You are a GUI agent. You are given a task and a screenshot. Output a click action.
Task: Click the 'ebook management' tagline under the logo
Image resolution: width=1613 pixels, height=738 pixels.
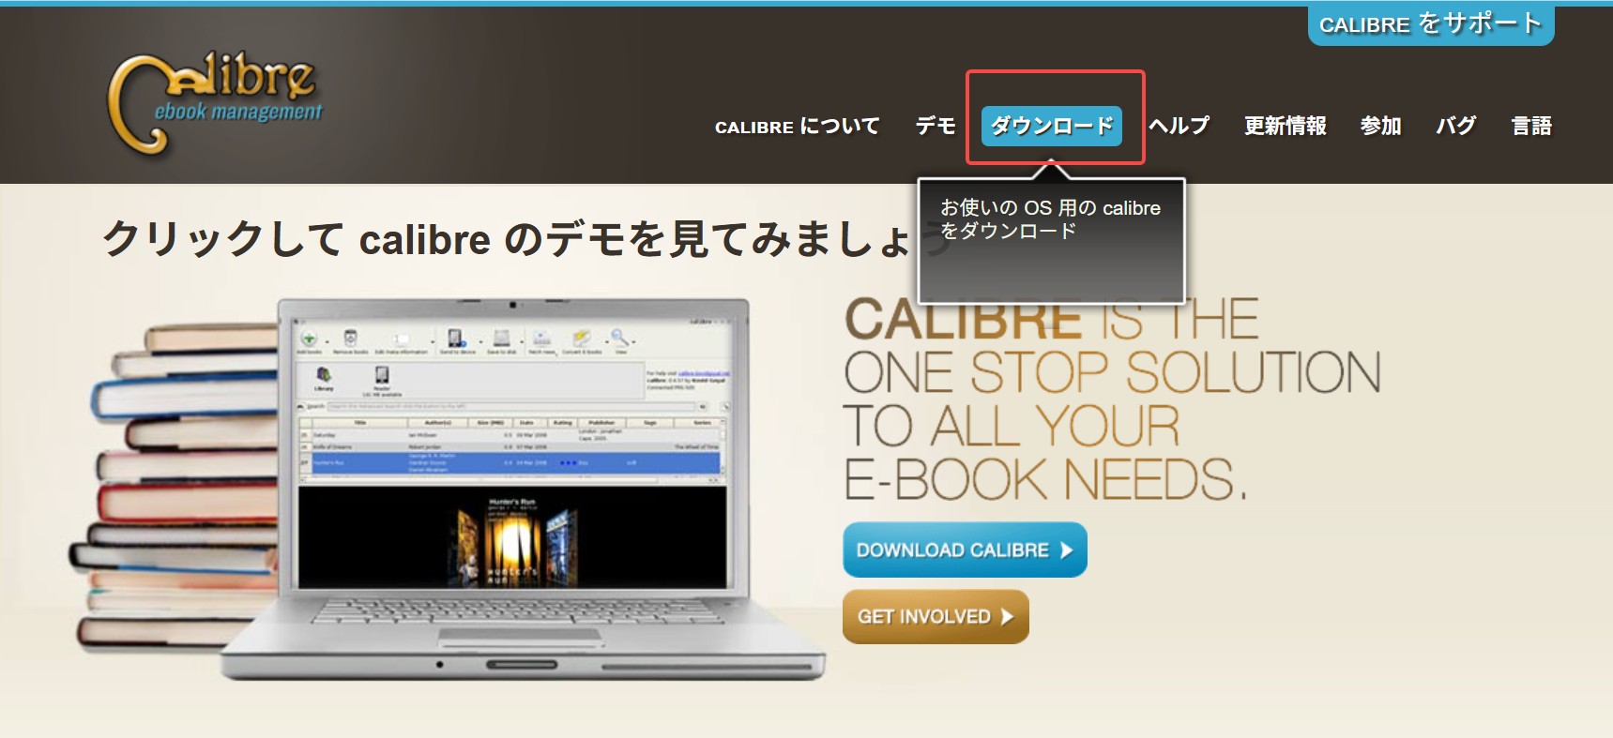tap(238, 113)
